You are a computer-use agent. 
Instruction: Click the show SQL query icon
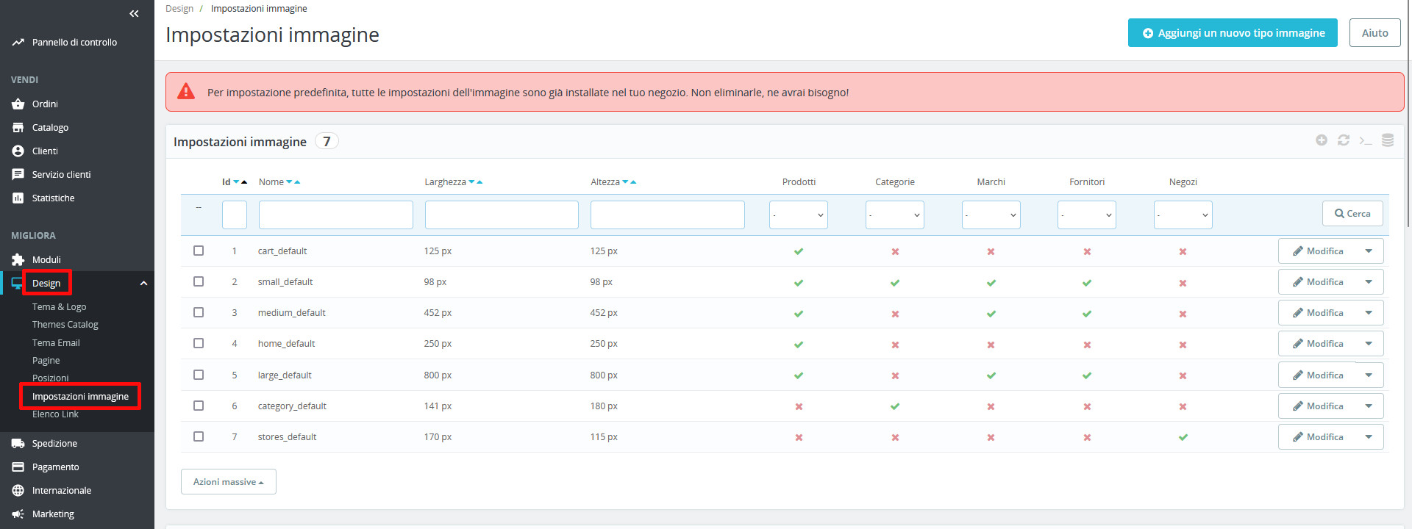[1366, 140]
